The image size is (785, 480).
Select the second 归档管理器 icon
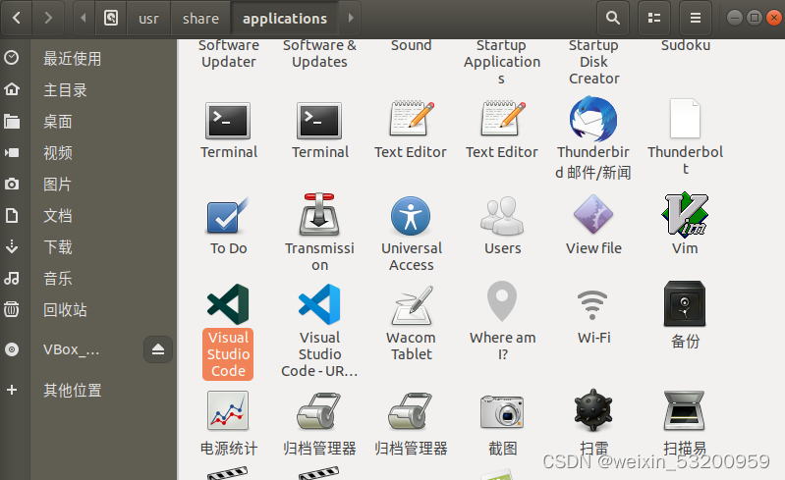click(x=411, y=411)
